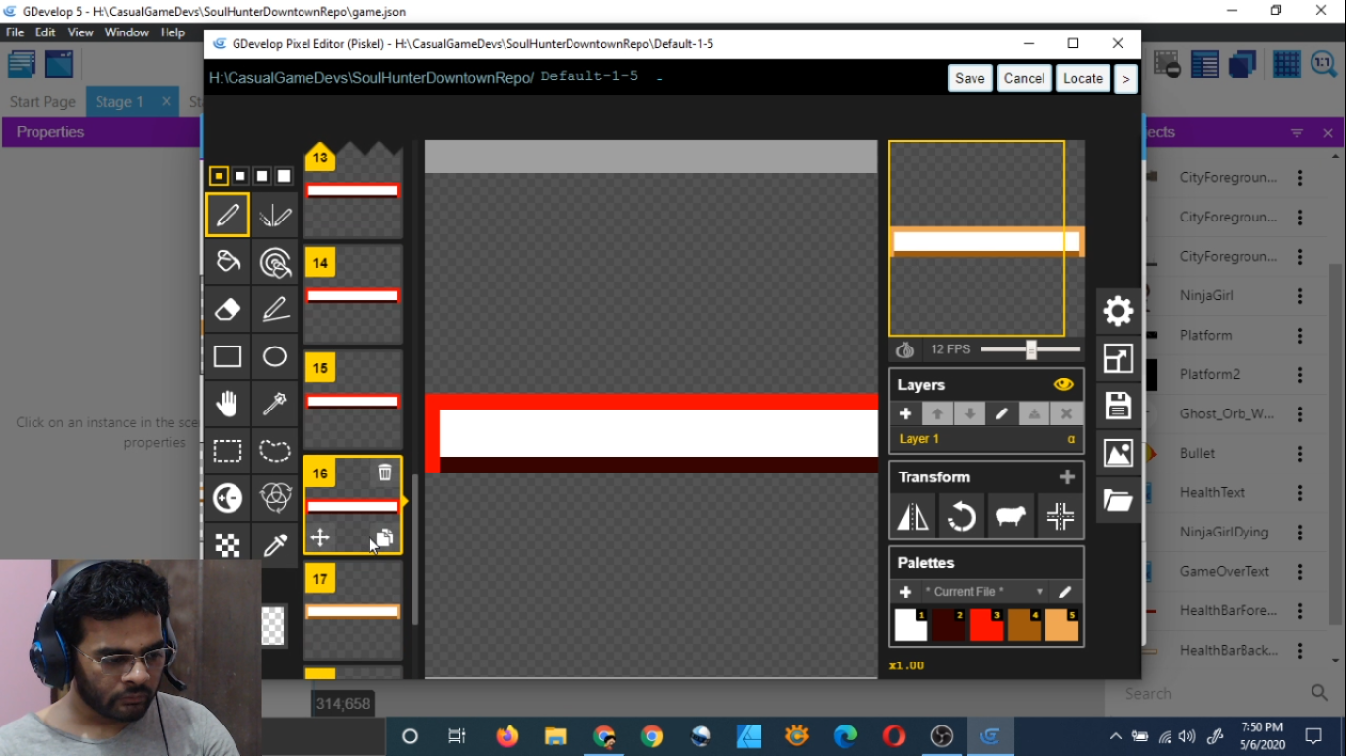The image size is (1346, 756).
Task: Toggle alpha opacity of Layer 1
Action: click(1071, 439)
